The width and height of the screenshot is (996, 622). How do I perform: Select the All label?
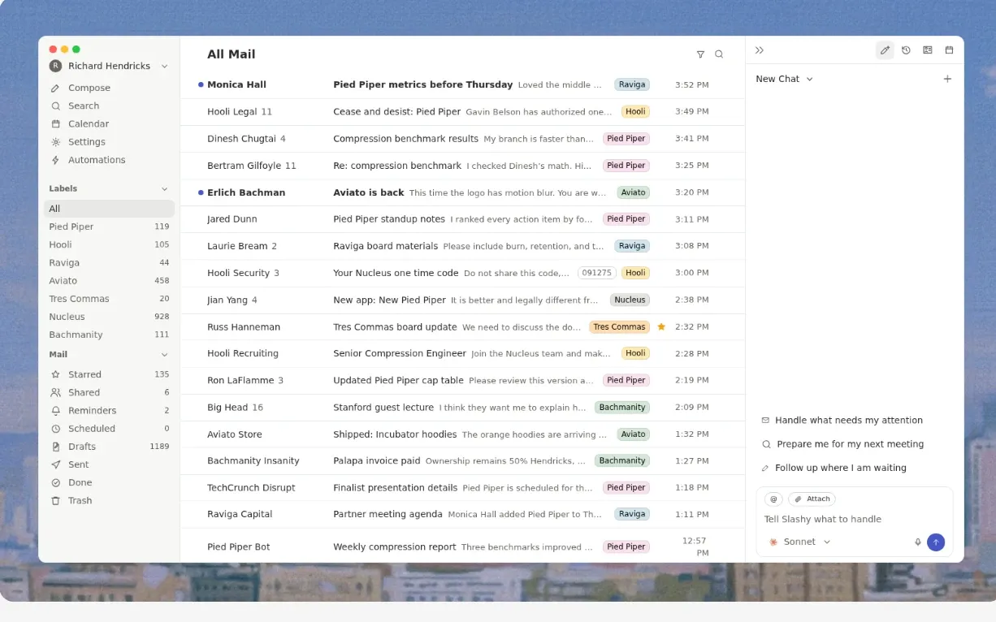point(109,209)
